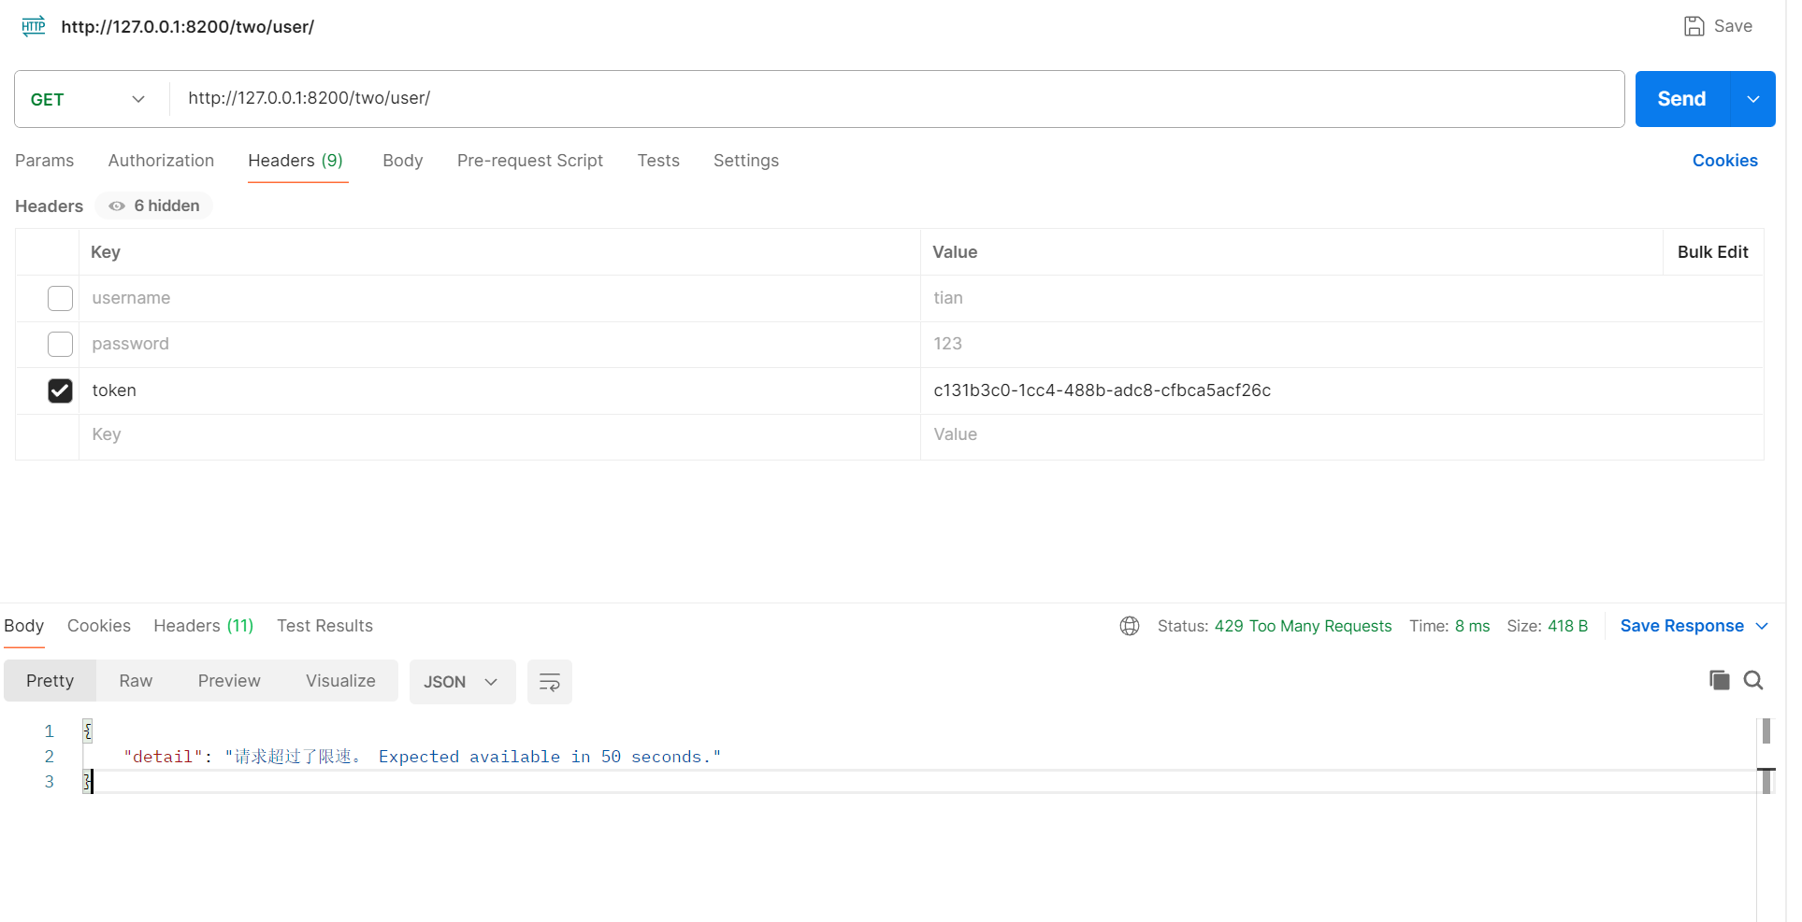Viewport: 1802px width, 922px height.
Task: Enable the username header checkbox
Action: (60, 298)
